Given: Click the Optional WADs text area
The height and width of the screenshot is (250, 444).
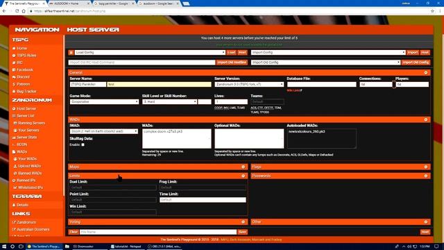Looking at the screenshot, I should [249, 139].
